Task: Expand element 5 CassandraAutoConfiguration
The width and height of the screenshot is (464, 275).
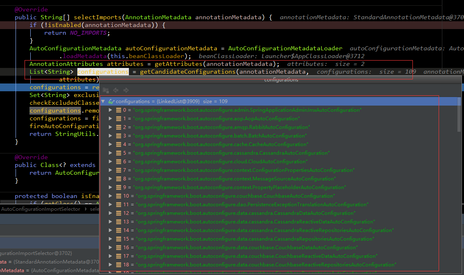Action: coord(110,153)
